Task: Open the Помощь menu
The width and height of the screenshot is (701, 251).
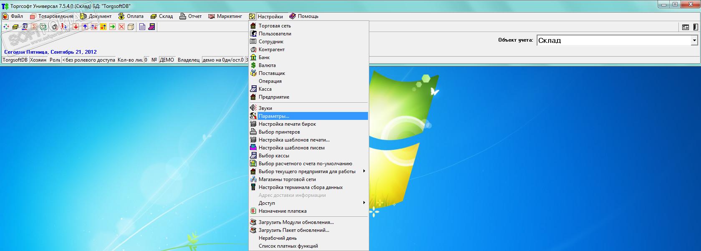Action: point(304,16)
